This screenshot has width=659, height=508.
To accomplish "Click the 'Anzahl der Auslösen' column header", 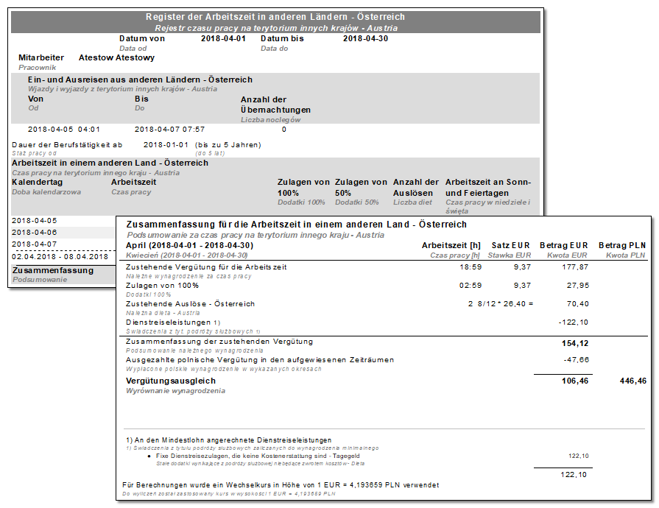I will pyautogui.click(x=416, y=188).
